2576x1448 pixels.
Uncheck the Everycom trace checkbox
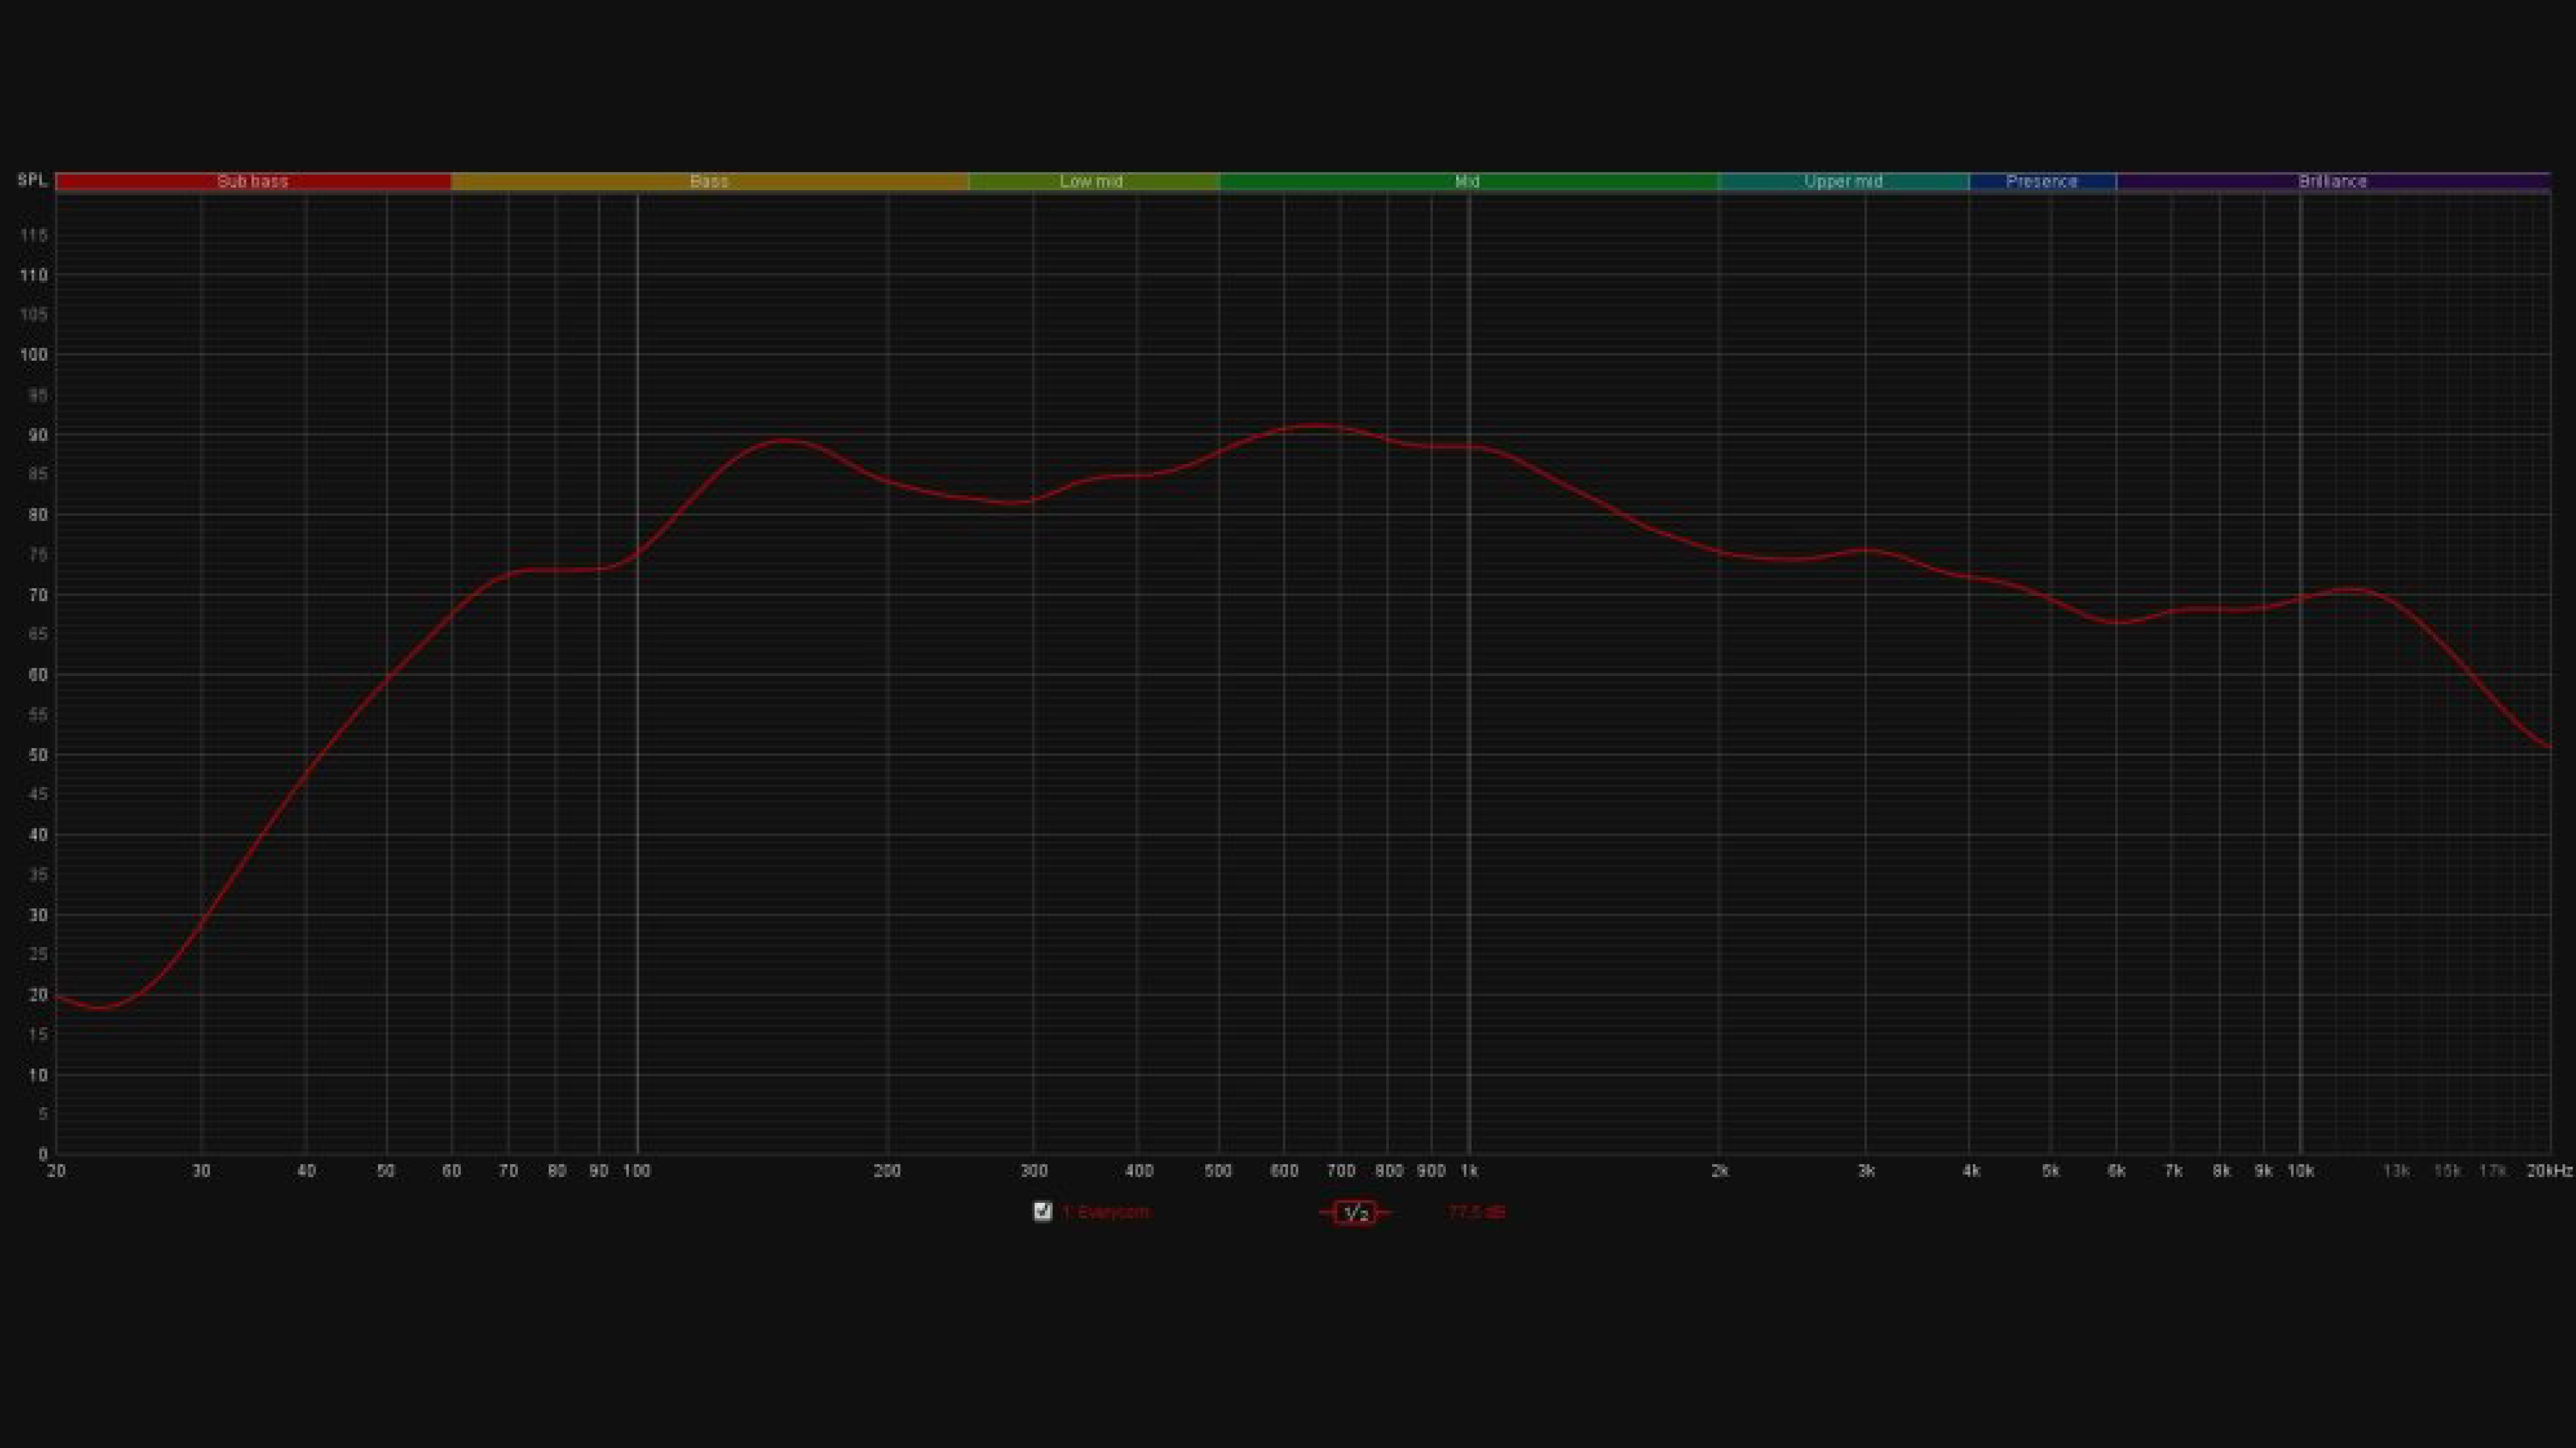1042,1211
